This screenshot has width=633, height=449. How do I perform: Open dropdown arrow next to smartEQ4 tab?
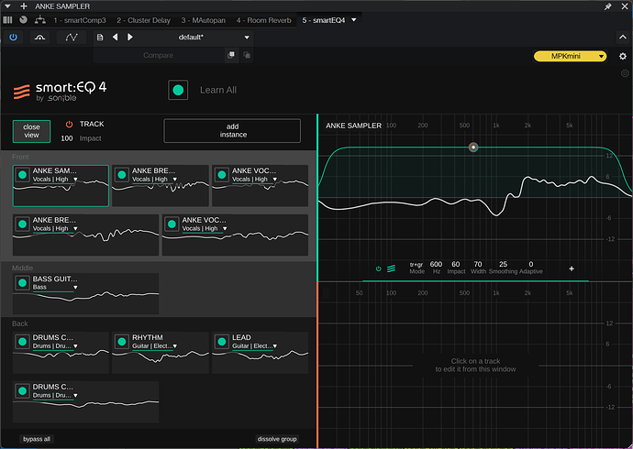[354, 20]
